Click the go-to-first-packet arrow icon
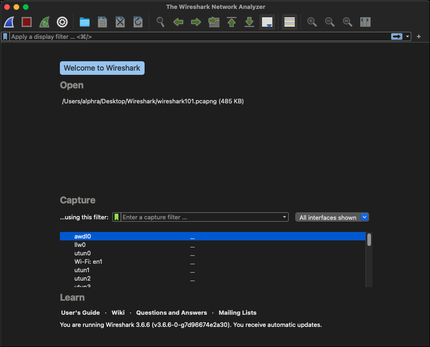Screen dimensions: 430x347 click(231, 22)
